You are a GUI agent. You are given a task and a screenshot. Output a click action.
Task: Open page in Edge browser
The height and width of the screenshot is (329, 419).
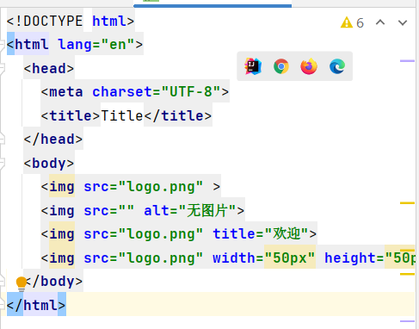coord(337,66)
